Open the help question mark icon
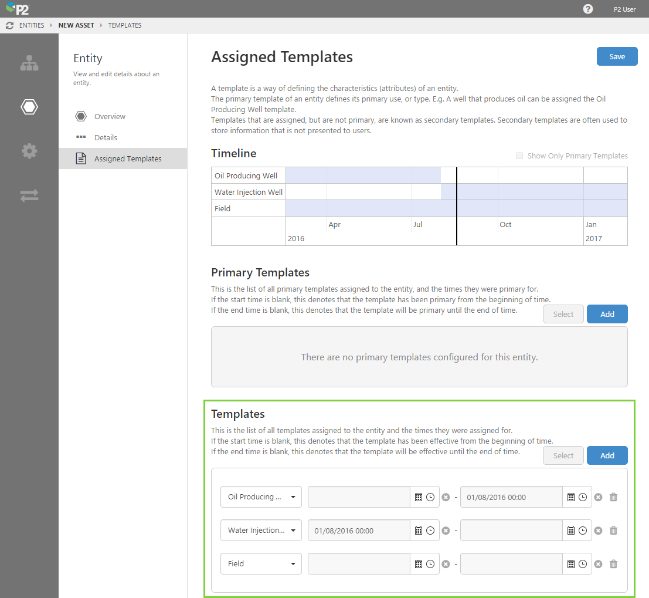 click(588, 9)
